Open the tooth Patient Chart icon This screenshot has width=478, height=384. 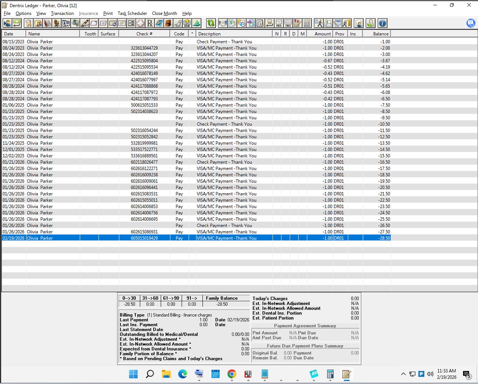tap(28, 23)
